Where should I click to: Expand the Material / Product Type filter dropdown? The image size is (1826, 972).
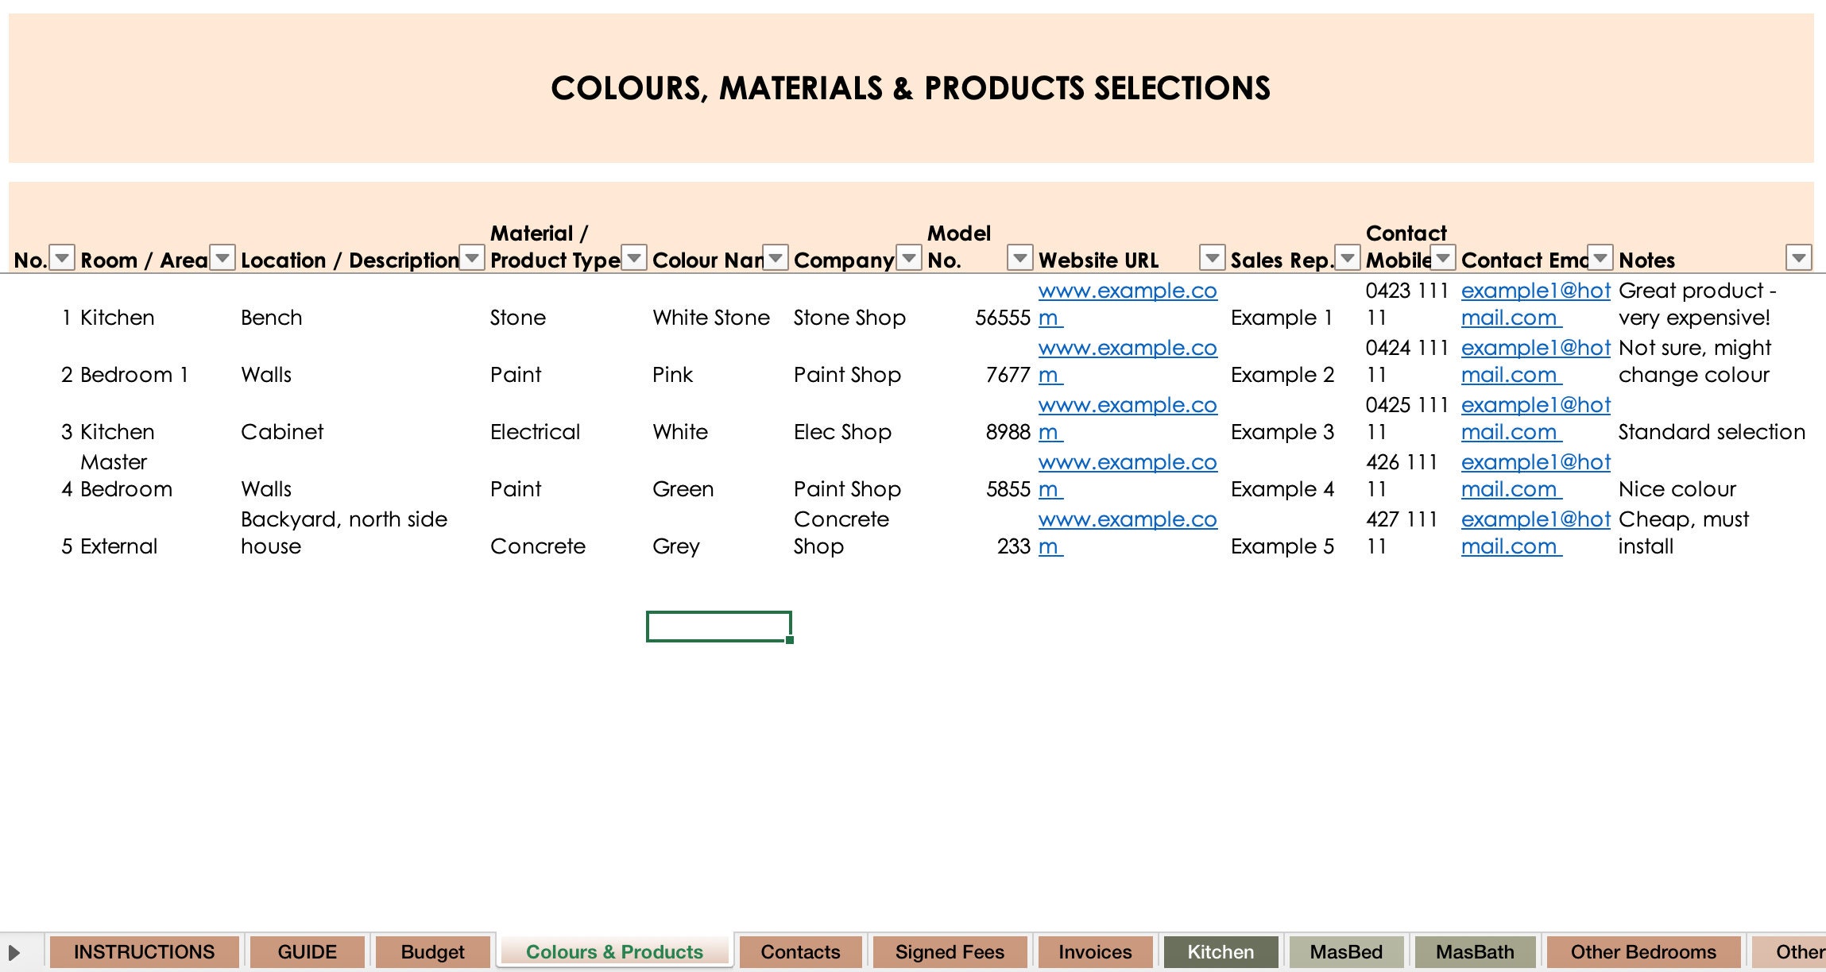[x=633, y=258]
